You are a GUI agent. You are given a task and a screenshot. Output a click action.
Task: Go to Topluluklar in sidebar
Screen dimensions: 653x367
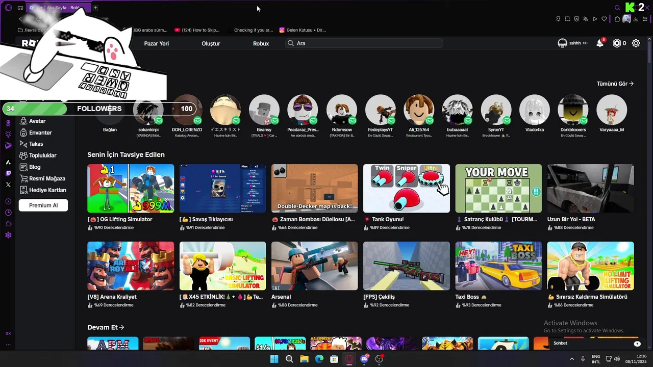coord(38,155)
